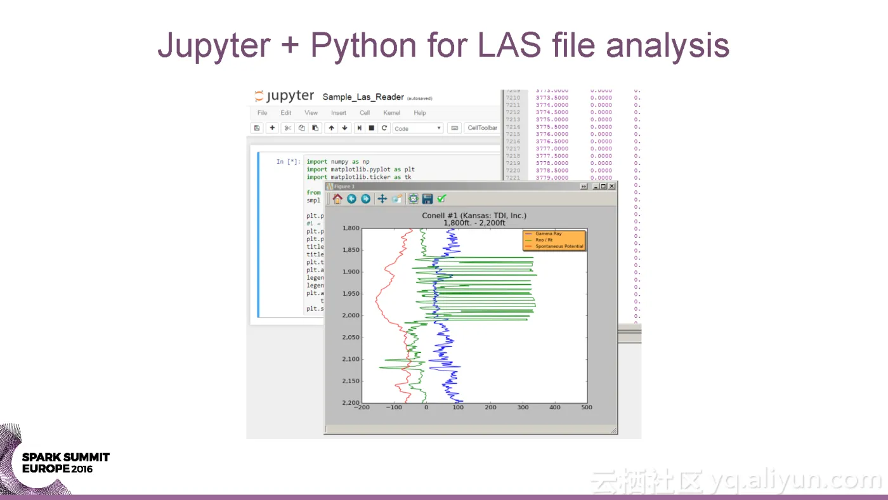Open the Code cell type dropdown

[x=418, y=128]
